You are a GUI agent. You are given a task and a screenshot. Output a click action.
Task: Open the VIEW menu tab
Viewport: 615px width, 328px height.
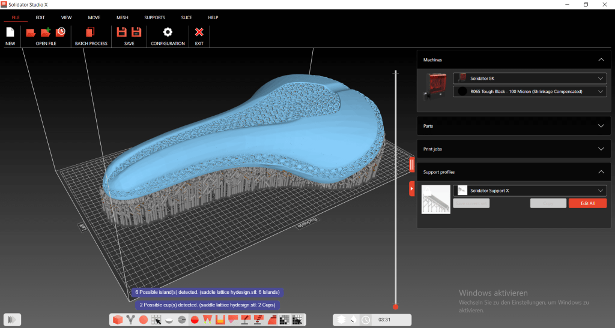point(66,17)
